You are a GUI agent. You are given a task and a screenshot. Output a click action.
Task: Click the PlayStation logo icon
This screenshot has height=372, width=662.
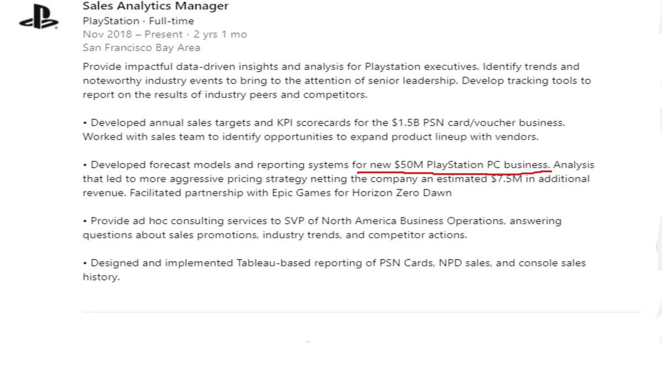(x=38, y=19)
